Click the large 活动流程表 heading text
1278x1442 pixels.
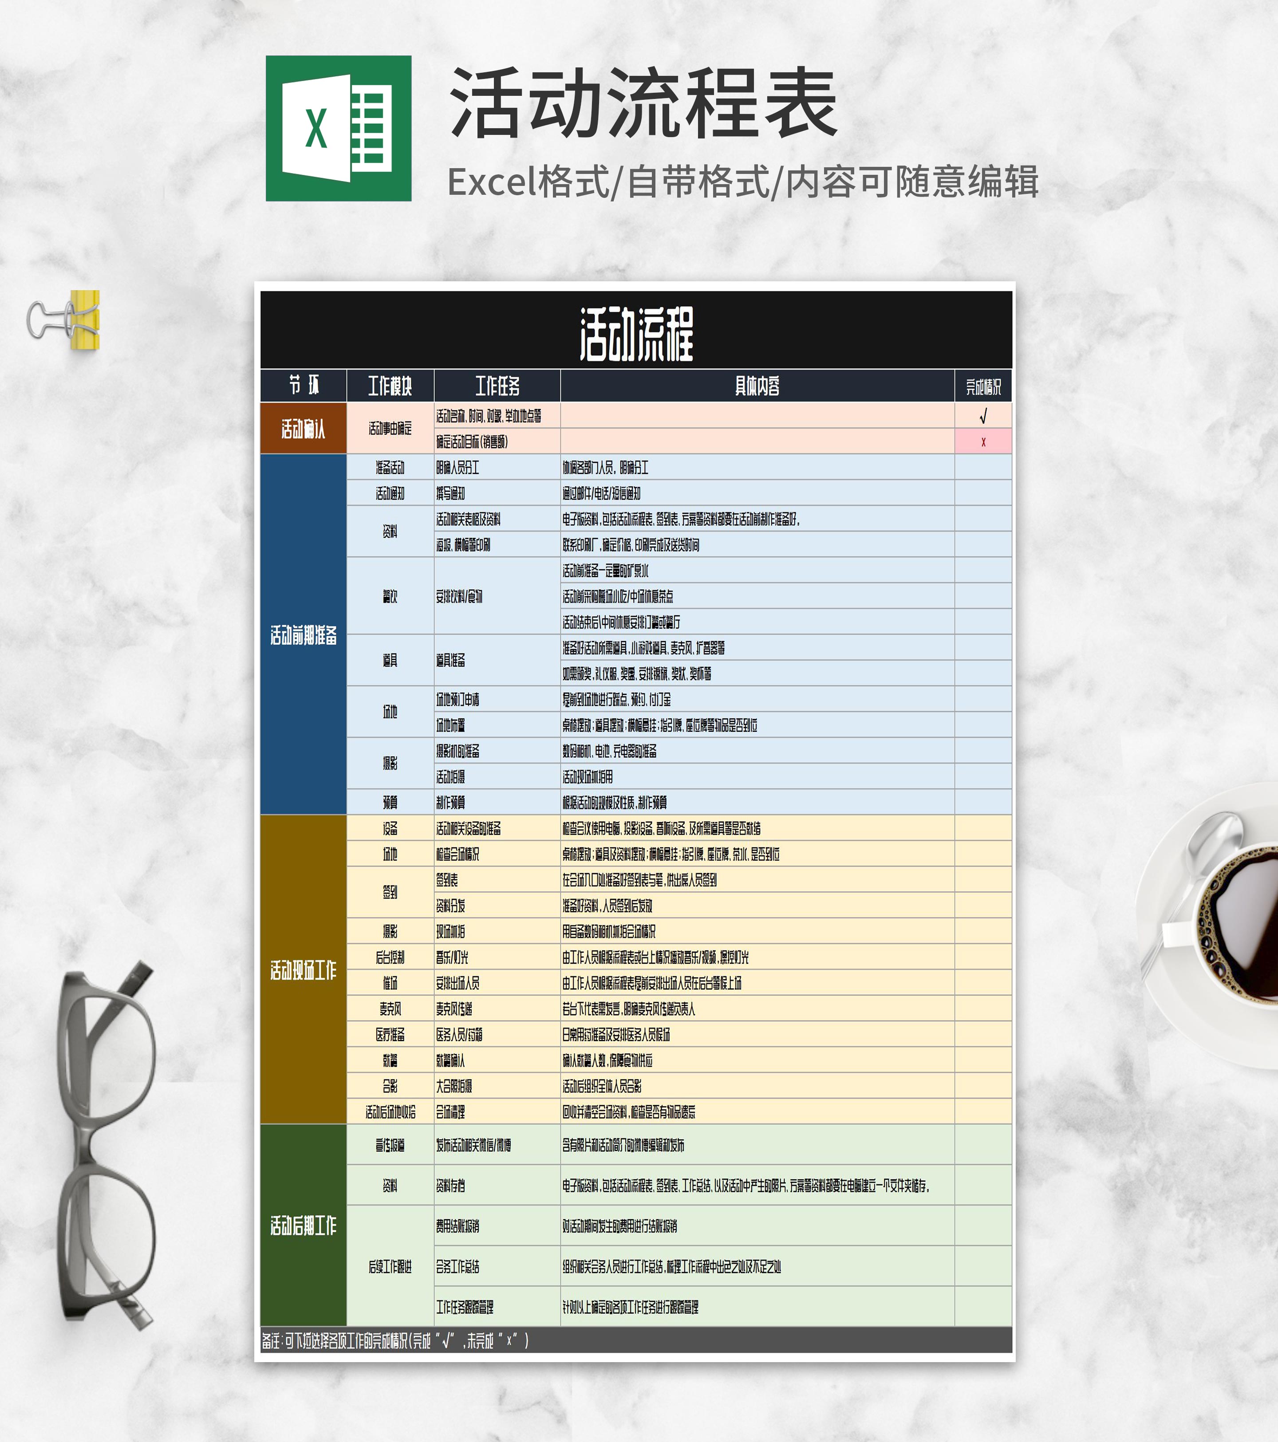pos(643,103)
